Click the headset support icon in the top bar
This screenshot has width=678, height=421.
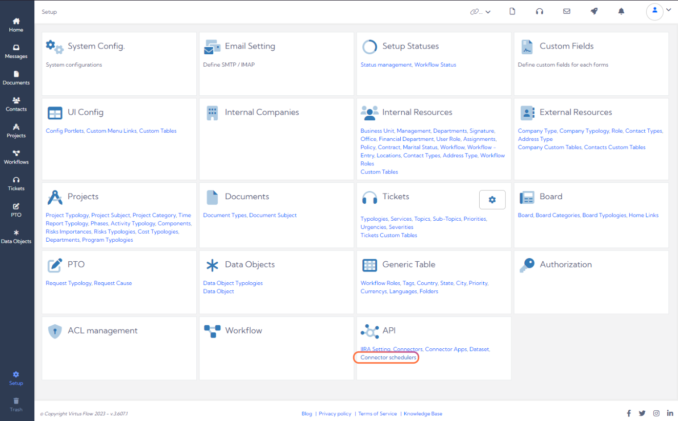539,11
